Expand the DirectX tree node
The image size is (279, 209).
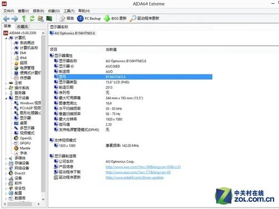pos(6,173)
